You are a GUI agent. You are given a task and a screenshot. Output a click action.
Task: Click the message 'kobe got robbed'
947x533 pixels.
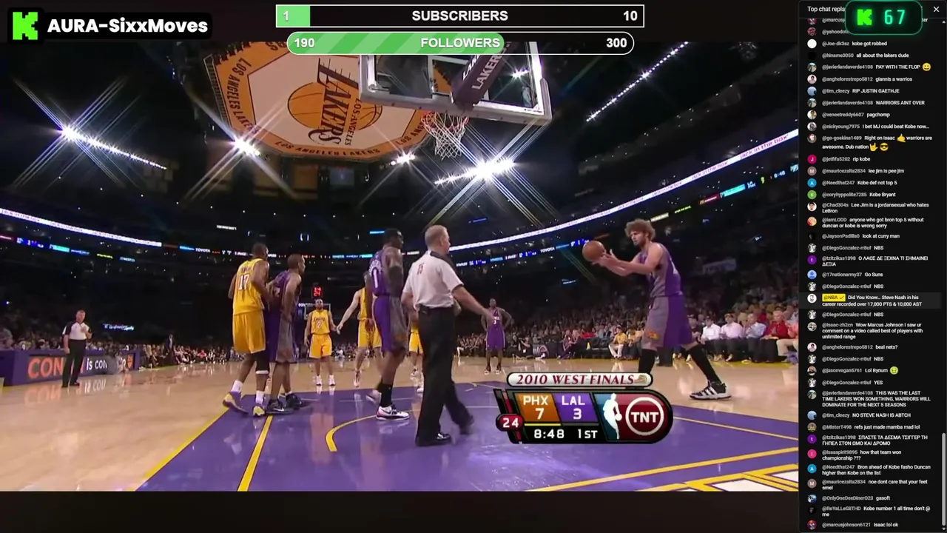click(x=869, y=44)
